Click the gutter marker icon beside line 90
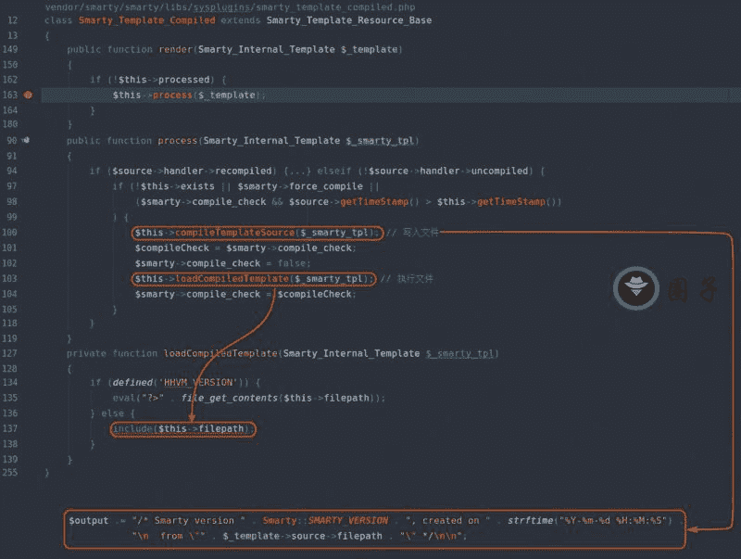Viewport: 741px width, 559px height. [27, 140]
